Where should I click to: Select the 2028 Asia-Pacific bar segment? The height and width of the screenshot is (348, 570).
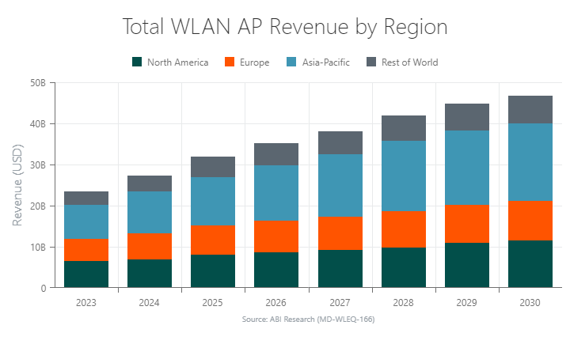(404, 176)
